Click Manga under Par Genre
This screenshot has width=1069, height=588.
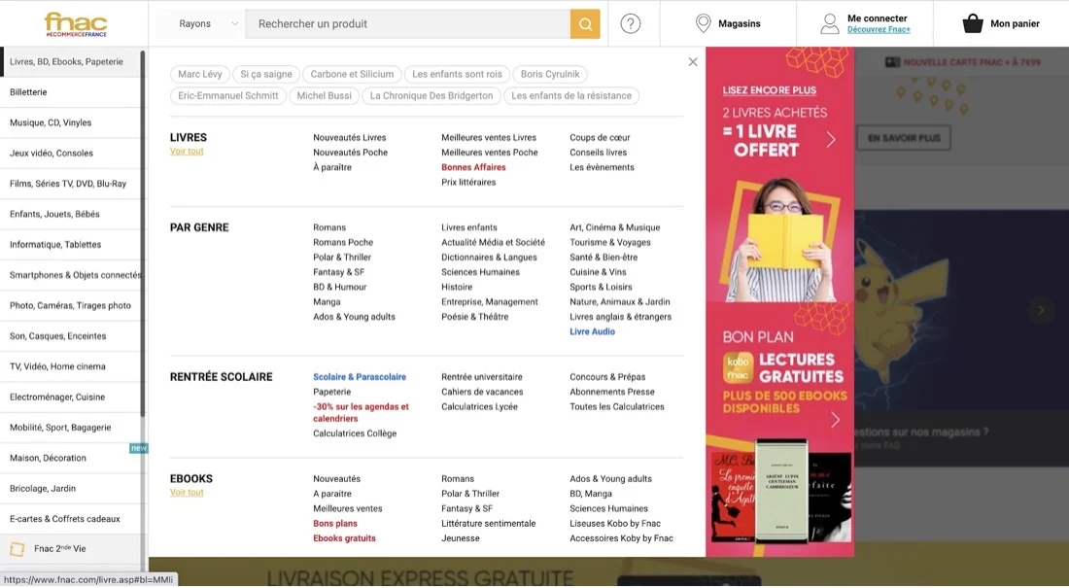tap(327, 302)
